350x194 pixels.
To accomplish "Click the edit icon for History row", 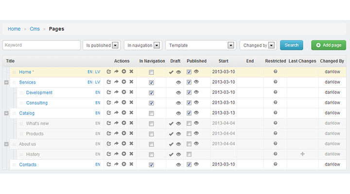I will point(109,154).
